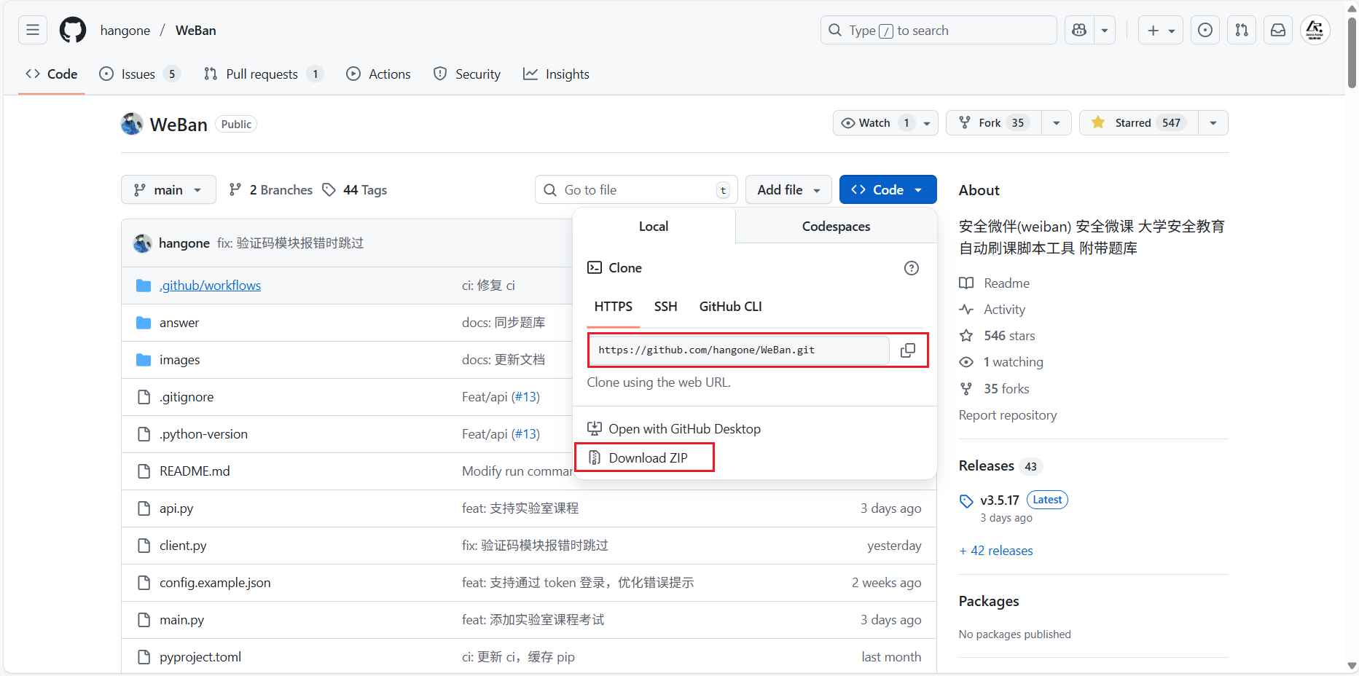The height and width of the screenshot is (676, 1359).
Task: Open the hamburger navigation menu
Action: click(x=33, y=31)
